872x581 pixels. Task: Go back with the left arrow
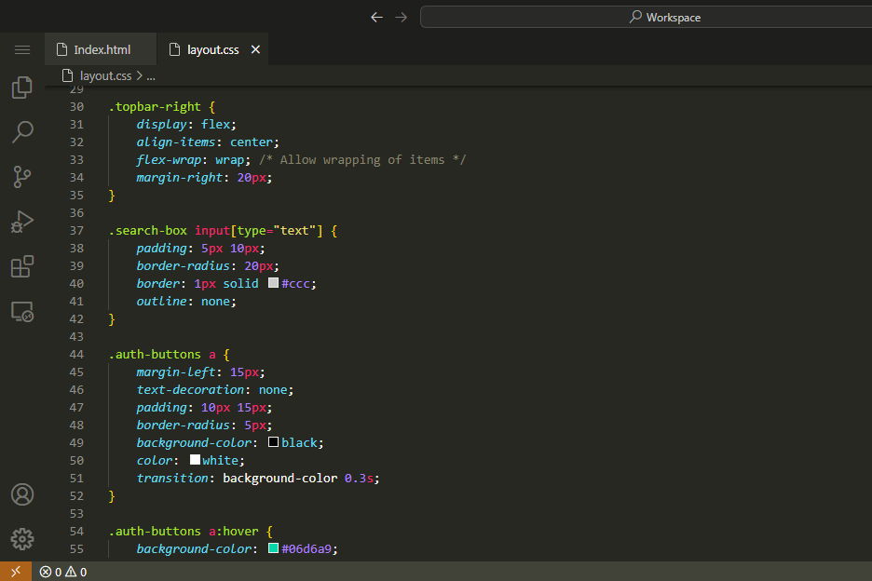(x=376, y=17)
